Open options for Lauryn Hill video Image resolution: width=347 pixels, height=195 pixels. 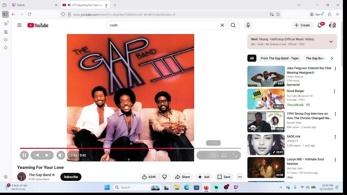(x=335, y=160)
